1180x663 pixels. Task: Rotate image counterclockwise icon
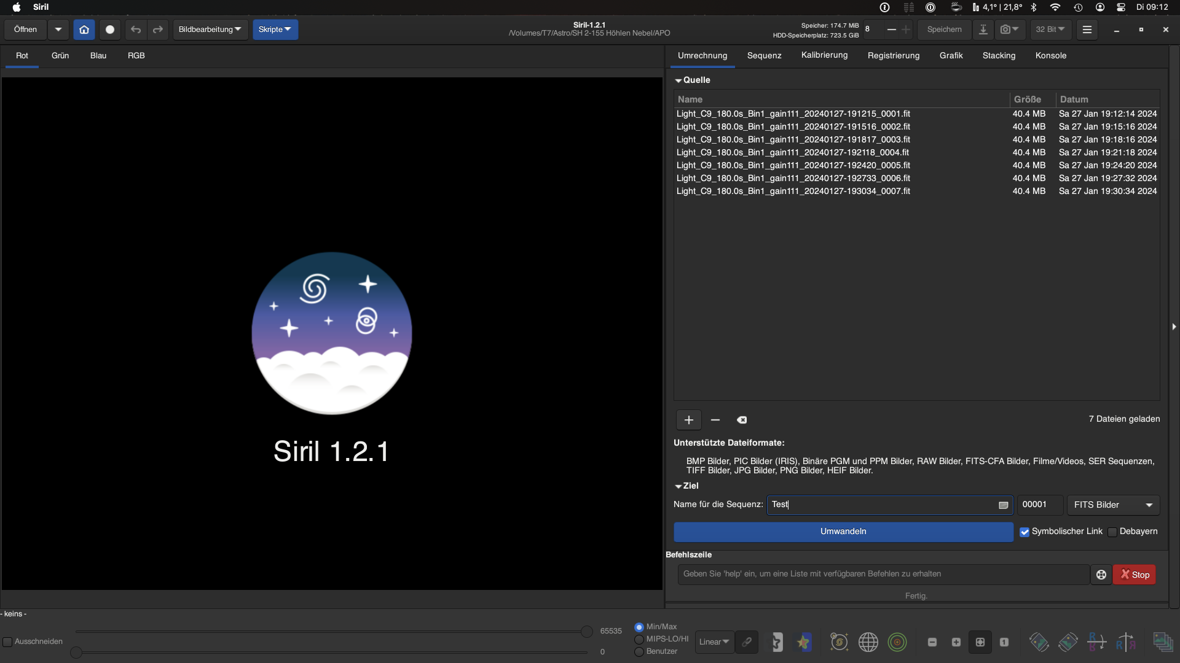[x=1039, y=642]
